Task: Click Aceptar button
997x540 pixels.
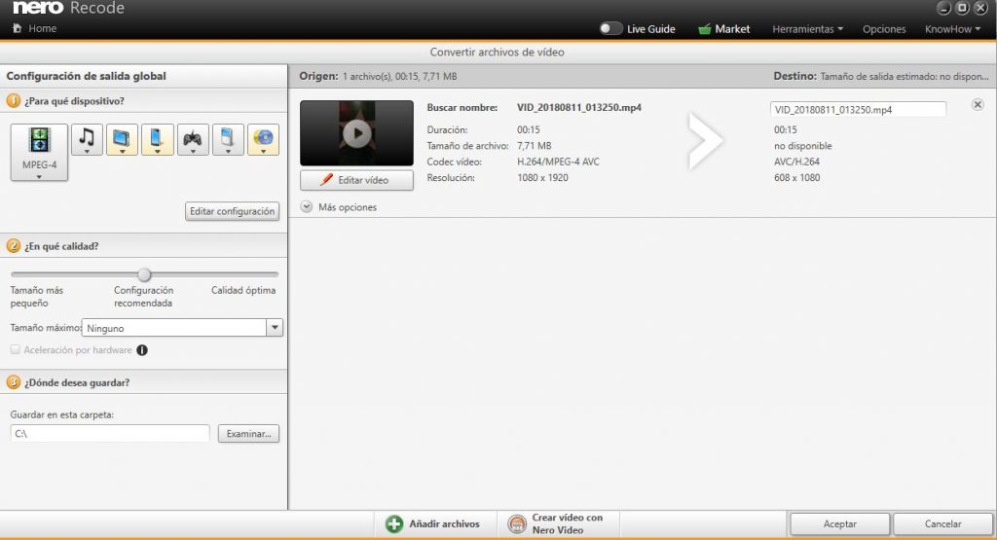Action: (839, 524)
